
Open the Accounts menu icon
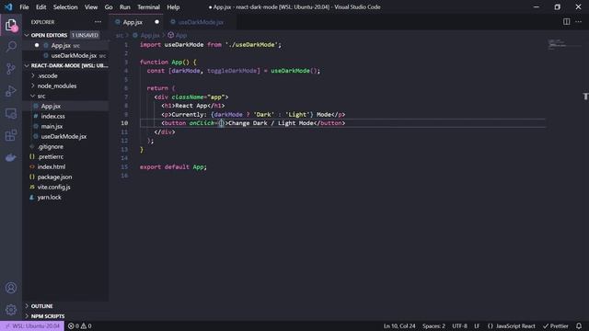11,288
